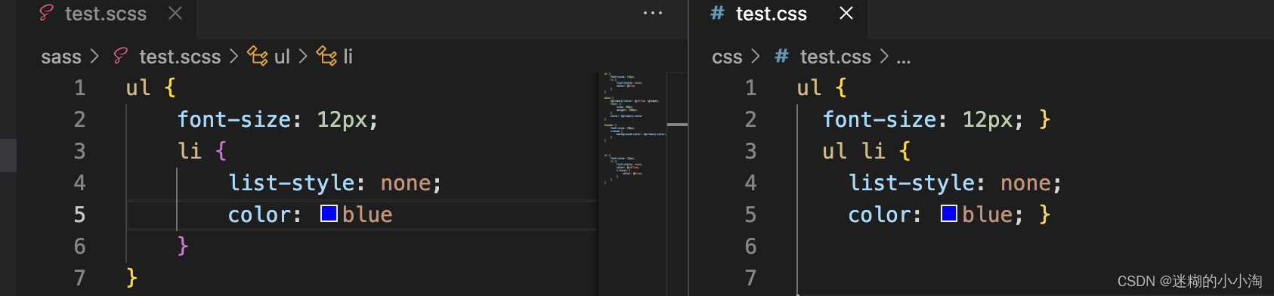Click line number 5 in scss editor

[x=79, y=214]
